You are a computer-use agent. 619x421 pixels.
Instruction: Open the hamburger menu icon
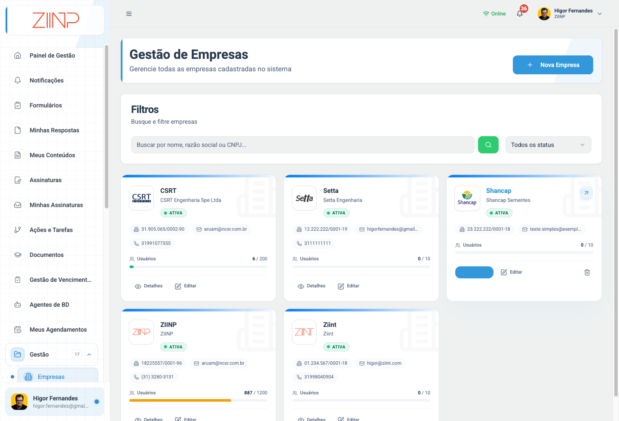click(x=129, y=14)
